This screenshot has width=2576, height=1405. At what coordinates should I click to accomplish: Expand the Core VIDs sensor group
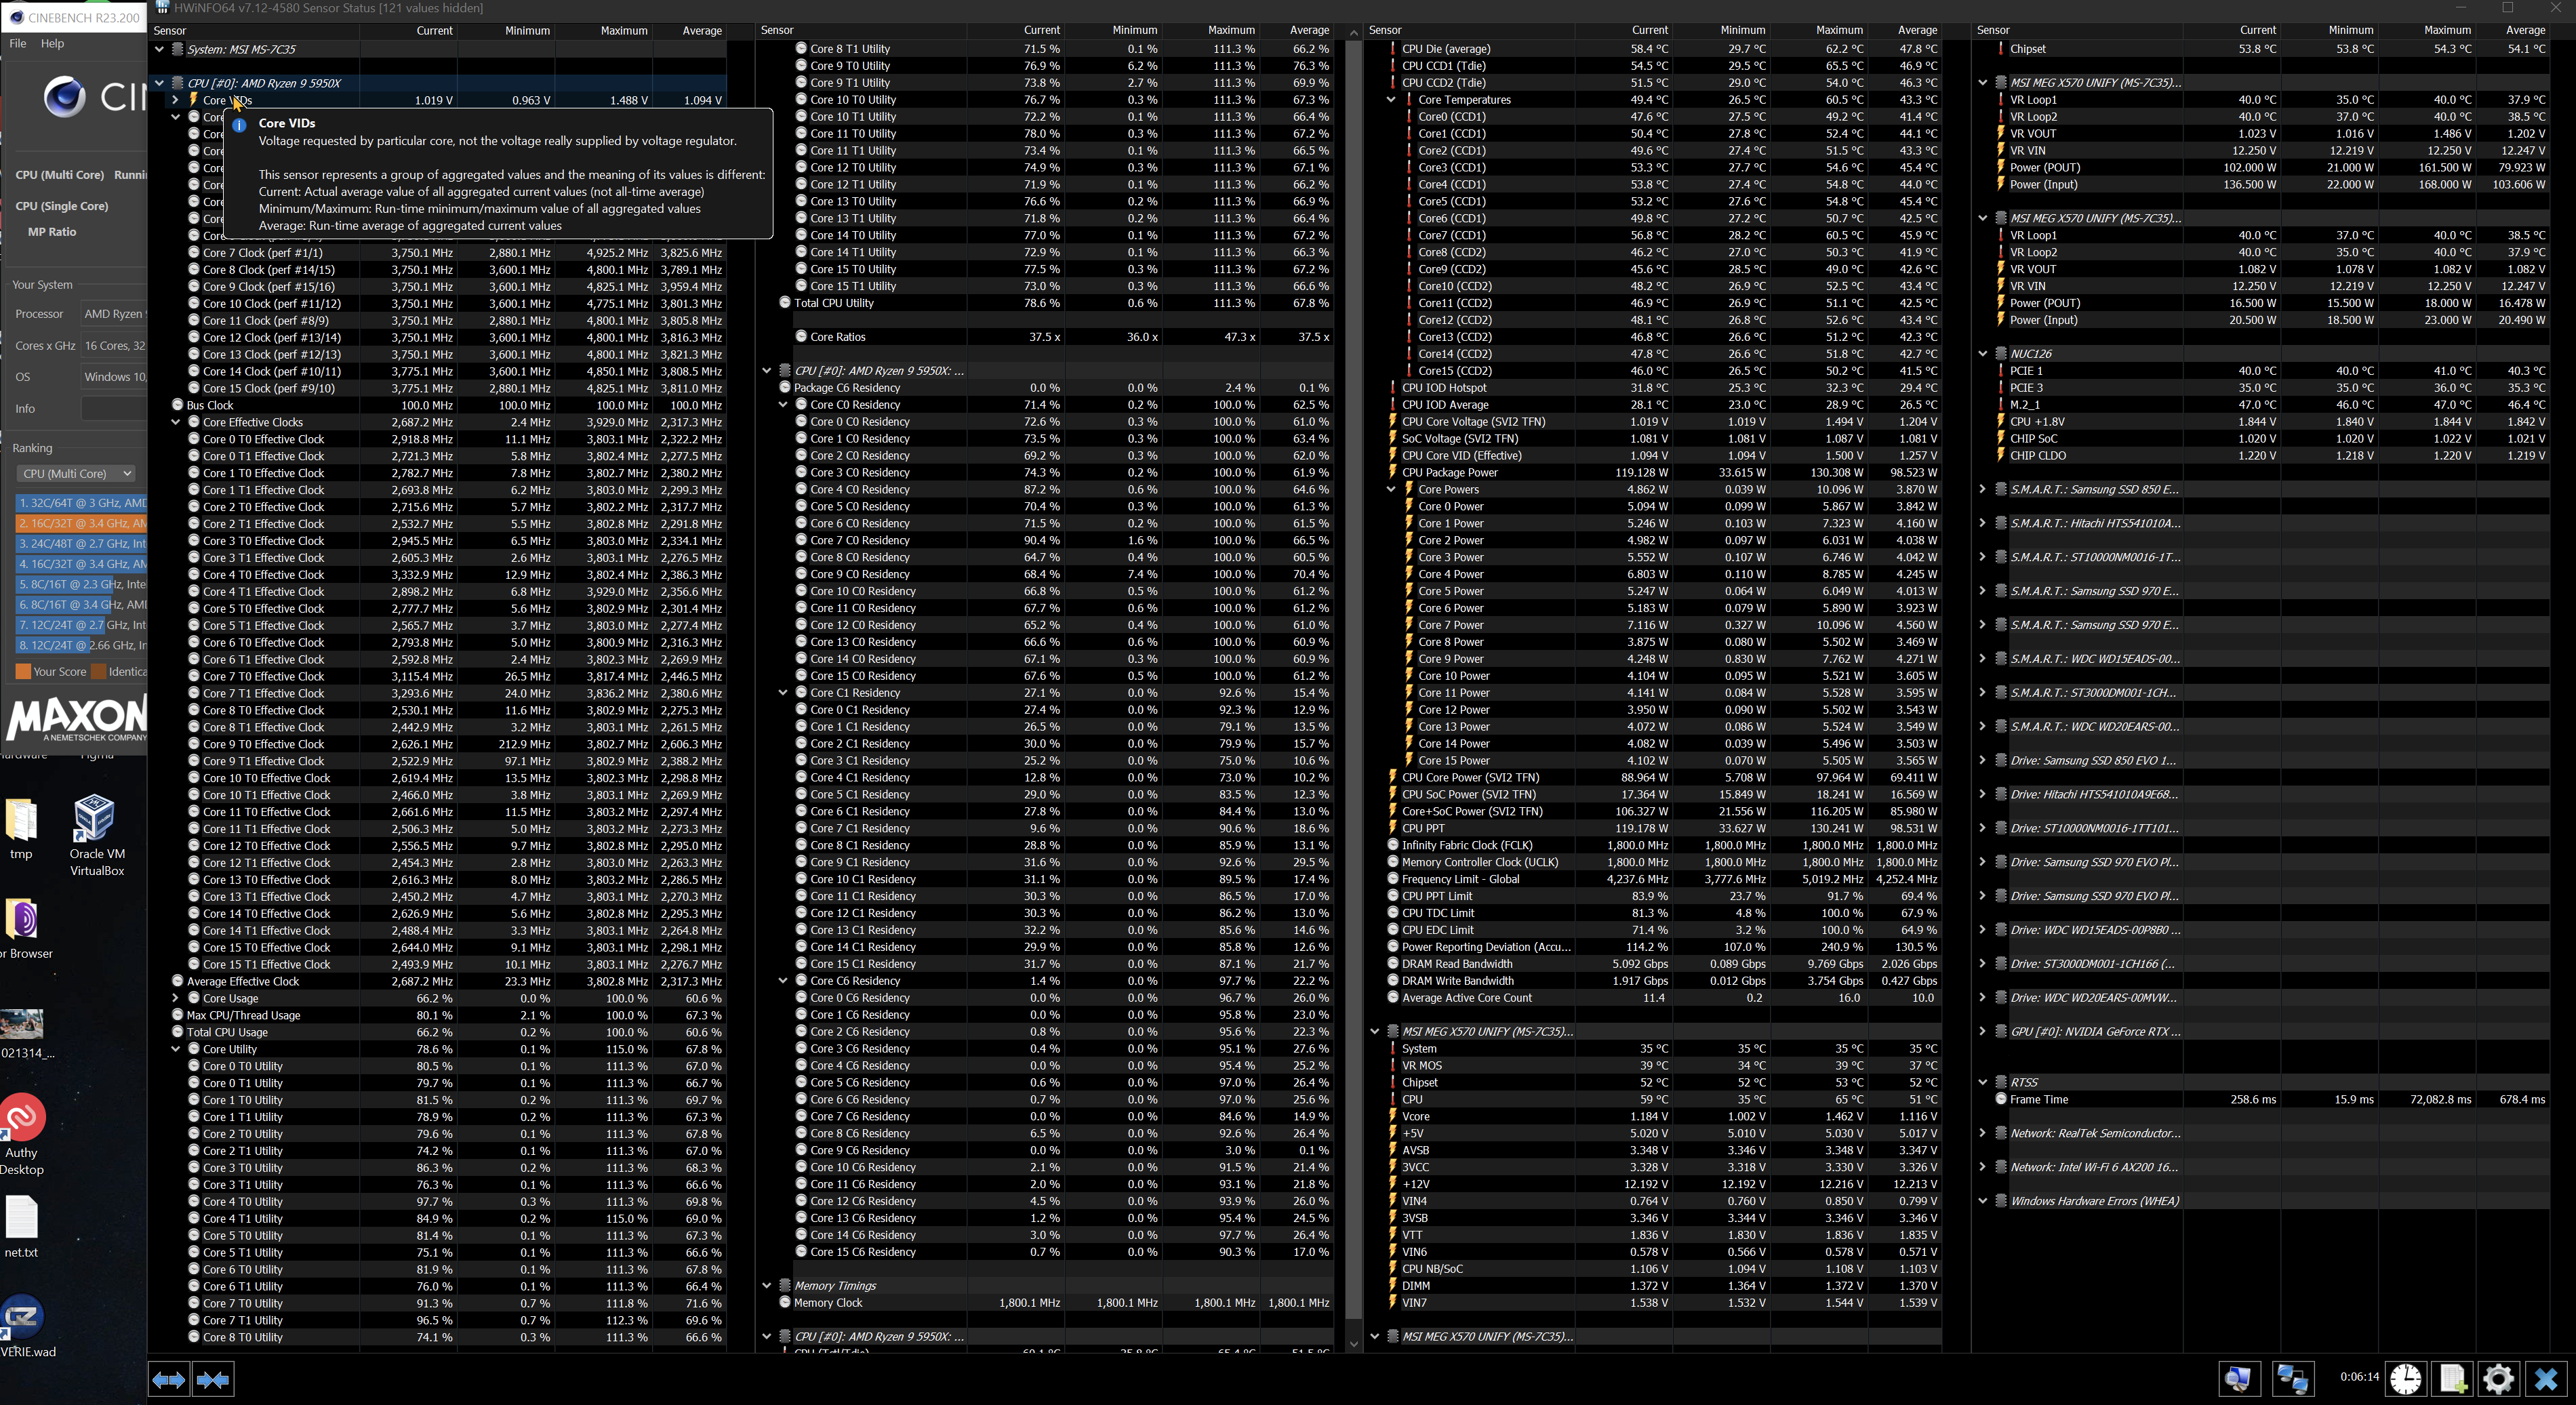coord(175,100)
